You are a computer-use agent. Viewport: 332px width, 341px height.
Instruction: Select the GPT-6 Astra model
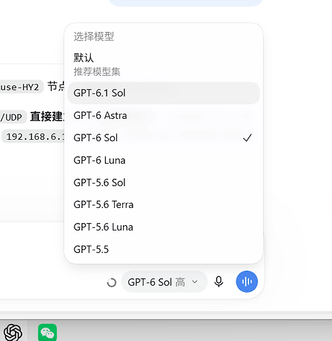pos(163,115)
